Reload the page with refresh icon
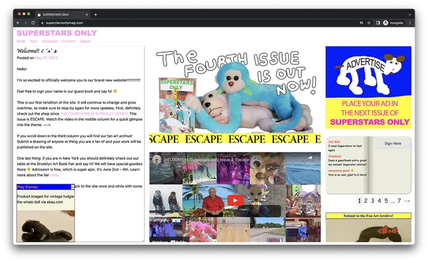Image resolution: width=428 pixels, height=262 pixels. (33, 23)
